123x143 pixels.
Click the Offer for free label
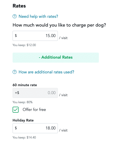(34, 109)
